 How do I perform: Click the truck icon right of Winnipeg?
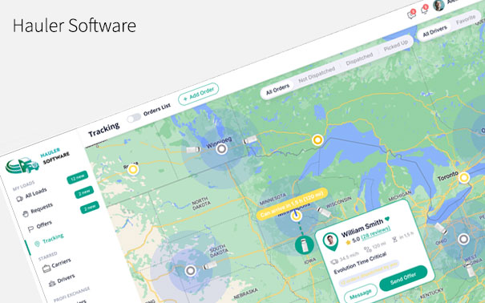pos(249,139)
